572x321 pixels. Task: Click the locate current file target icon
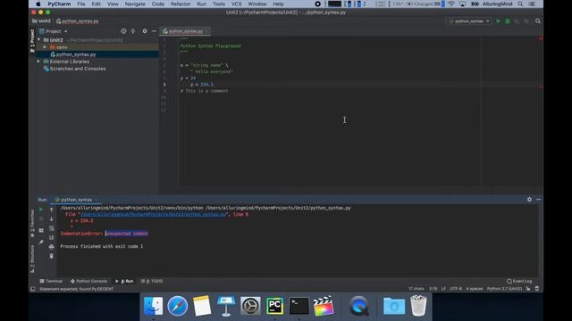(x=123, y=31)
